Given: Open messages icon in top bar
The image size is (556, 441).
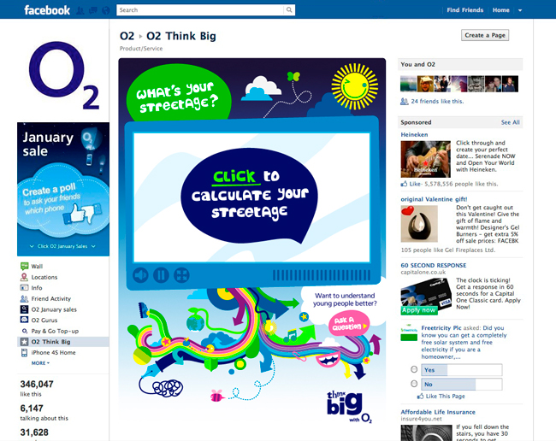Looking at the screenshot, I should click(x=93, y=10).
